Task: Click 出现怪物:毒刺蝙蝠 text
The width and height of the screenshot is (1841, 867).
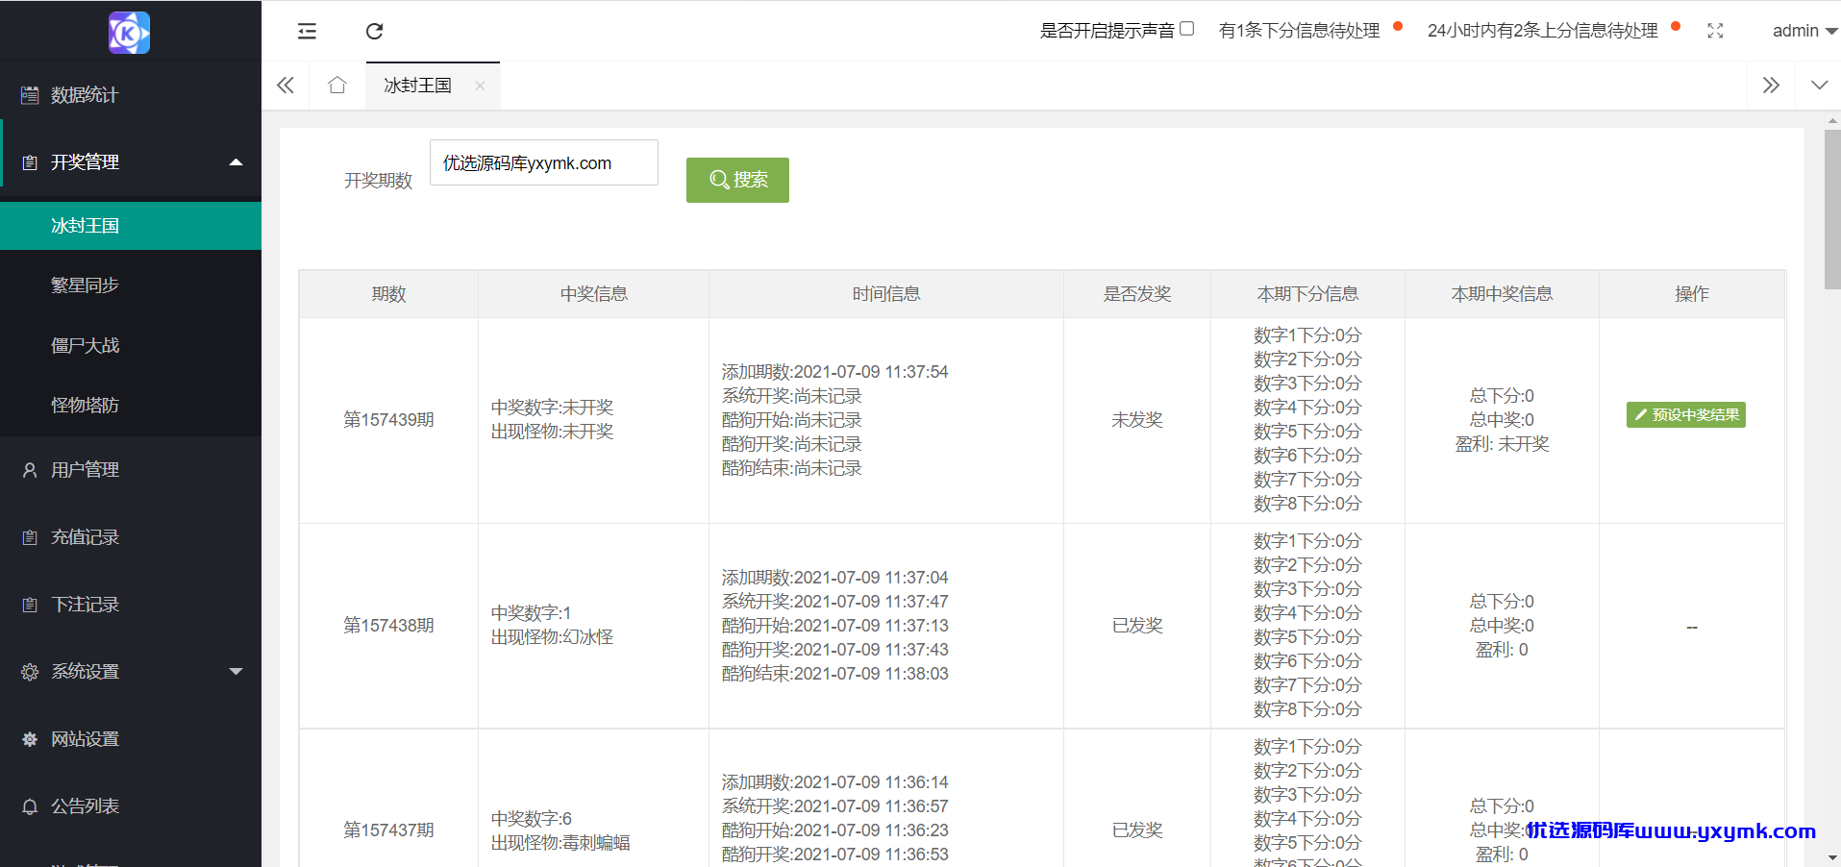Action: (560, 843)
